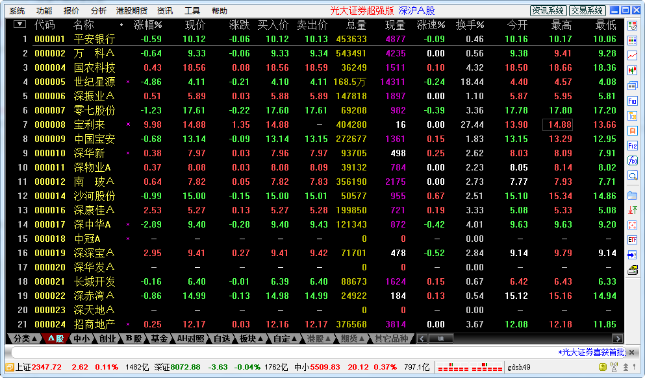Click the orange 自 self-select icon

632,130
